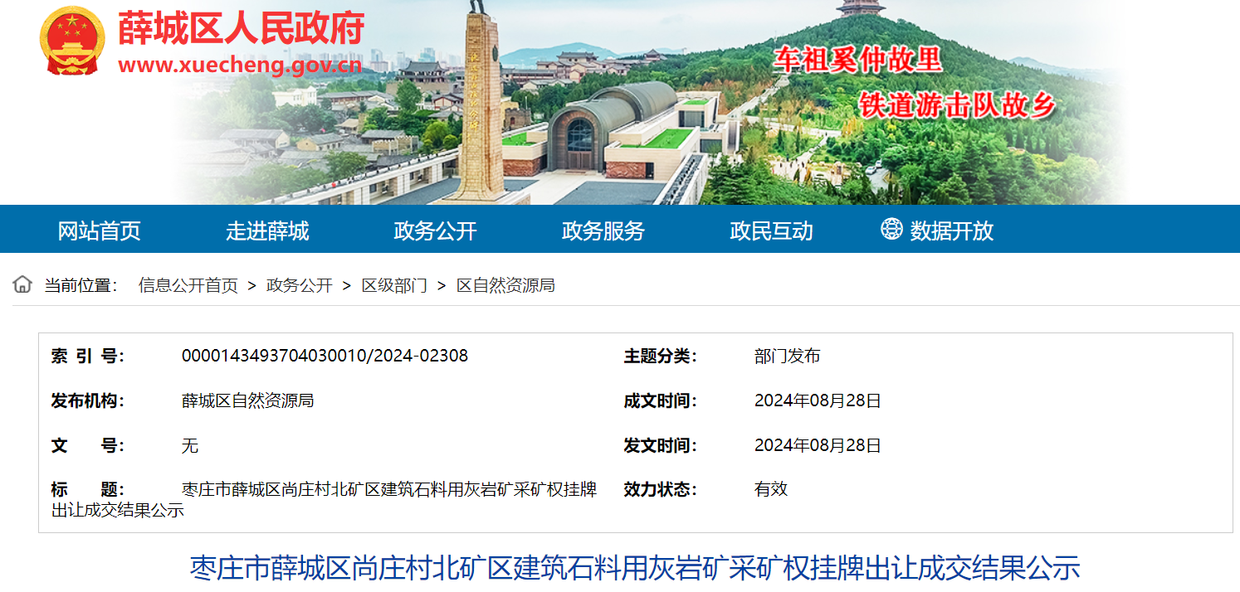Select 走进薛城 in the navigation bar

(x=267, y=230)
